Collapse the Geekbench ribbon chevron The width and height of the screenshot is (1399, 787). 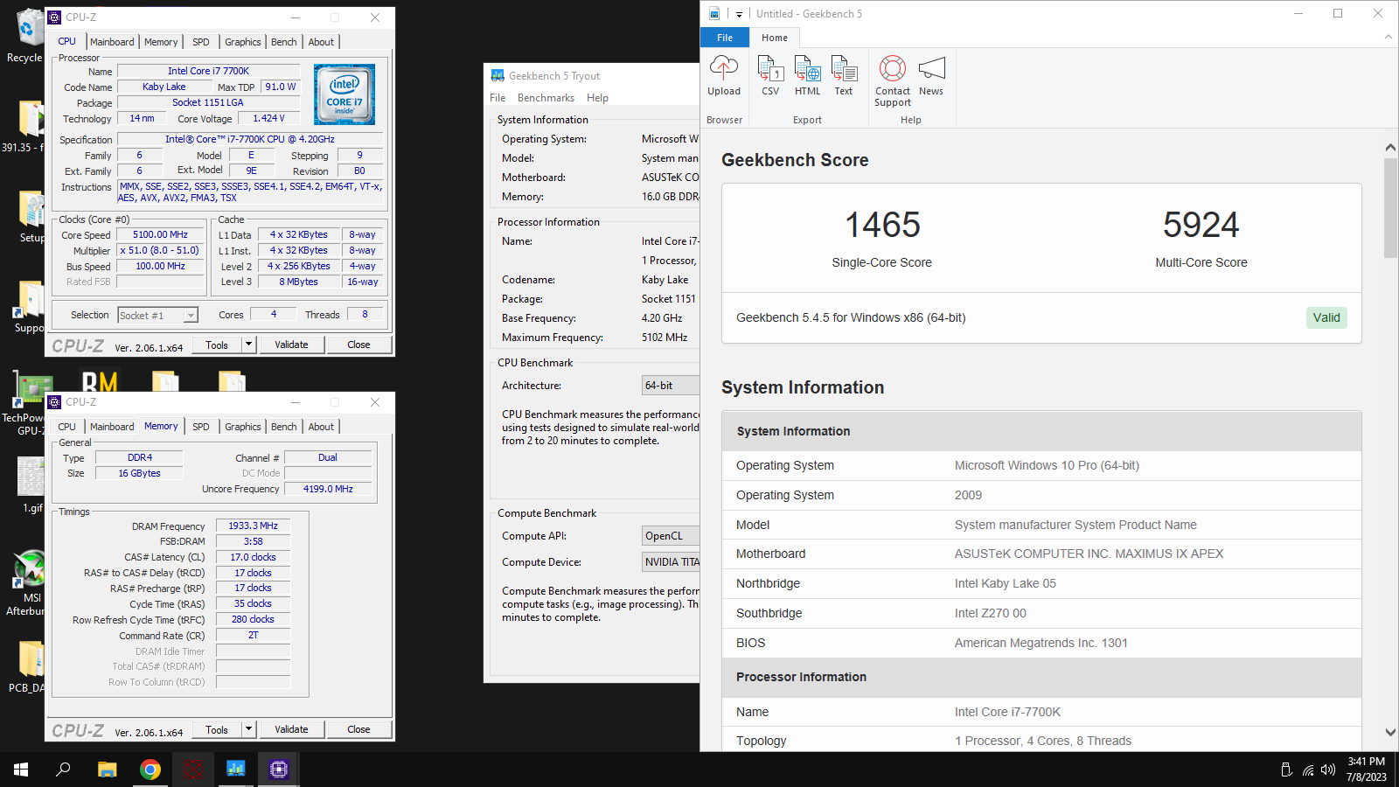1388,37
